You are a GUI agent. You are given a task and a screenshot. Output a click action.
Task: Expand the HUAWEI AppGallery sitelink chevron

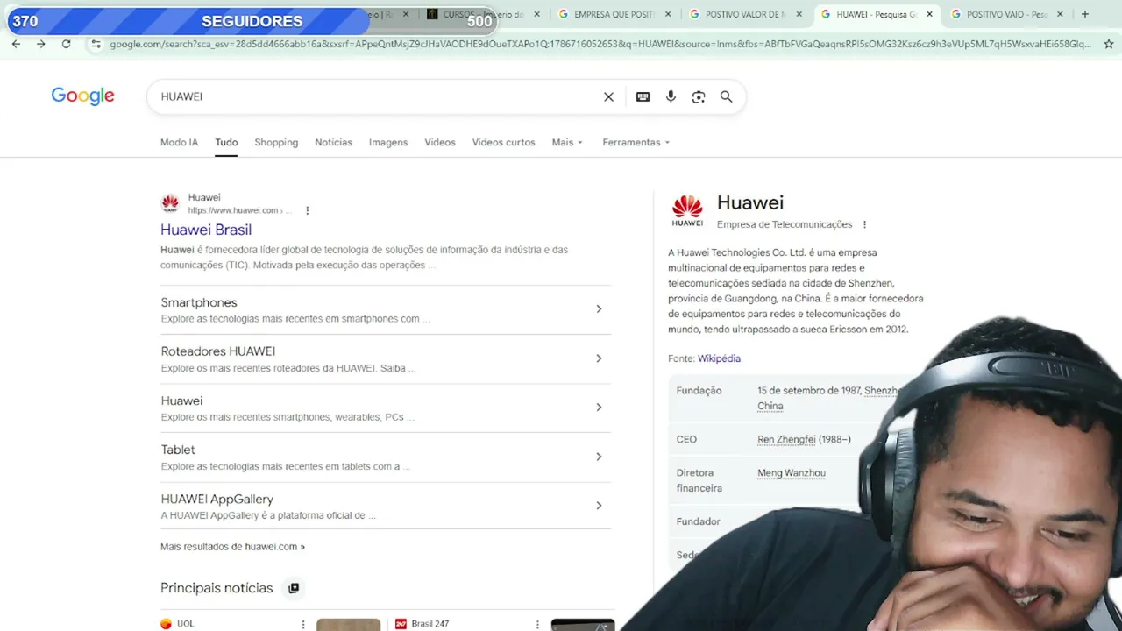tap(599, 506)
